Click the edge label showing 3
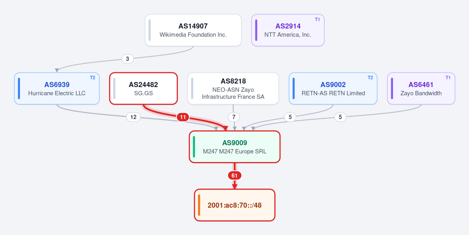Image resolution: width=469 pixels, height=235 pixels. pyautogui.click(x=128, y=59)
